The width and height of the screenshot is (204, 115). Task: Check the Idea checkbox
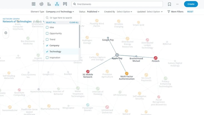[47, 27]
